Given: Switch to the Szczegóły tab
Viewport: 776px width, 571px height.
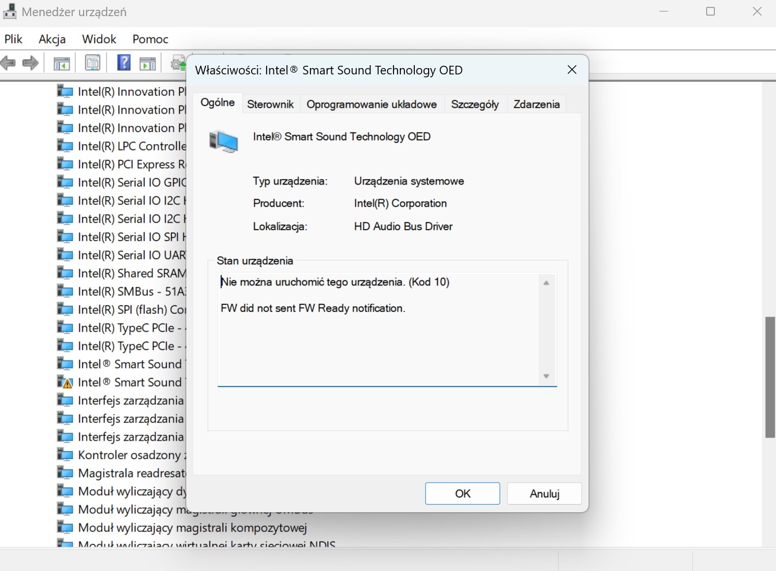Looking at the screenshot, I should 475,104.
